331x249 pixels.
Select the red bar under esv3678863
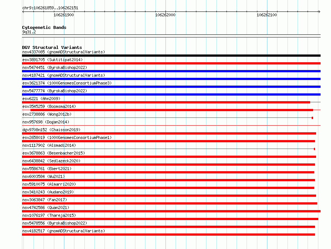point(169,157)
